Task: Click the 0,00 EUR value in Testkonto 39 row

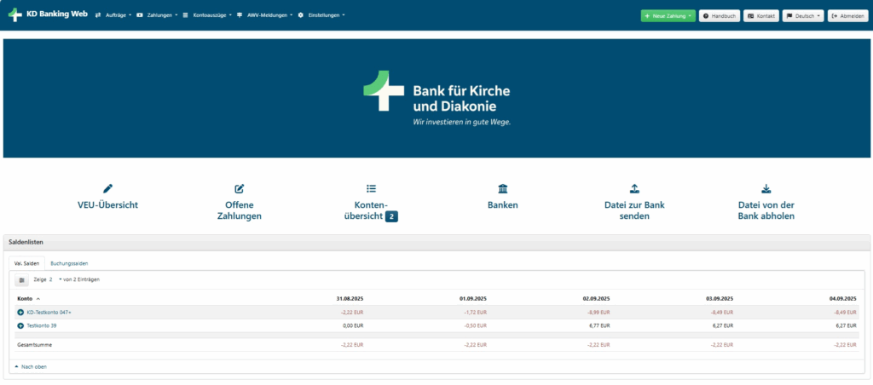Action: [353, 326]
